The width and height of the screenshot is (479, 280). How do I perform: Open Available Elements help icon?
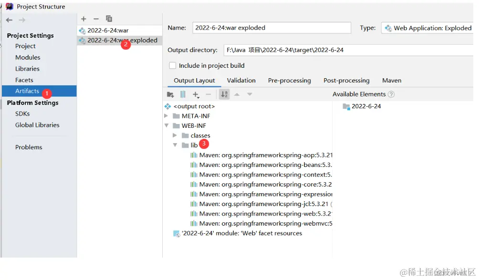click(391, 94)
